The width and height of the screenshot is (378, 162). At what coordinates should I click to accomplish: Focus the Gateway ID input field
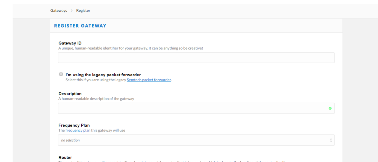tap(196, 58)
